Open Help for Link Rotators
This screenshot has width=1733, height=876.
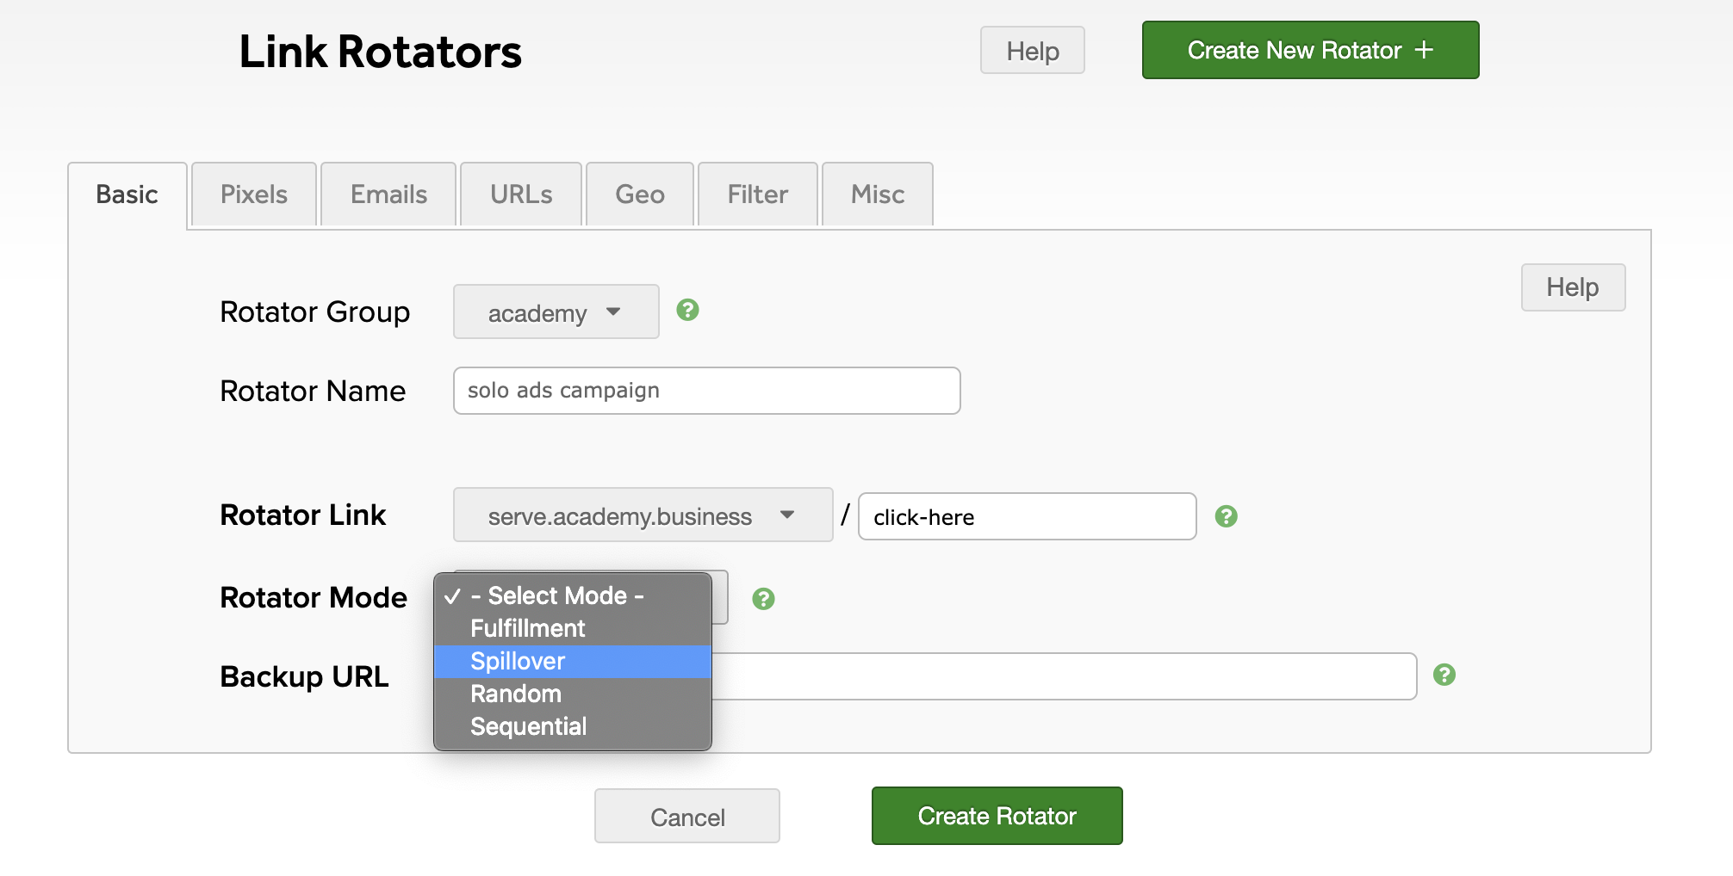click(x=1032, y=50)
